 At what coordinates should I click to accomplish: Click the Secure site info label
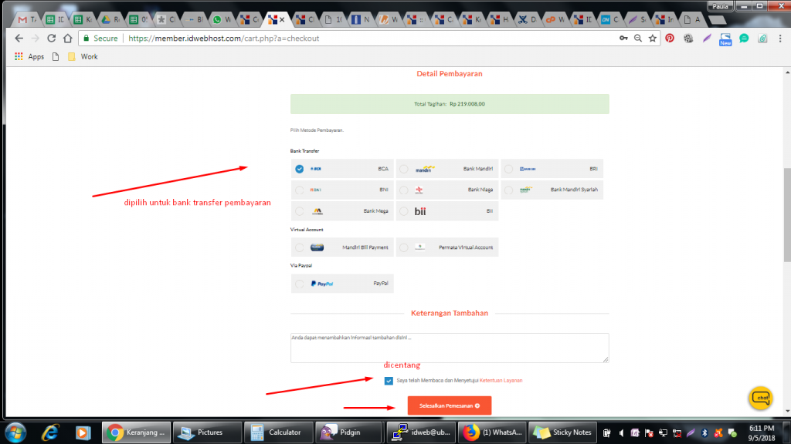tap(100, 39)
